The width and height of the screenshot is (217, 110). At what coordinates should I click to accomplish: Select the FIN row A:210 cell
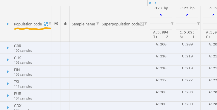pos(161,68)
